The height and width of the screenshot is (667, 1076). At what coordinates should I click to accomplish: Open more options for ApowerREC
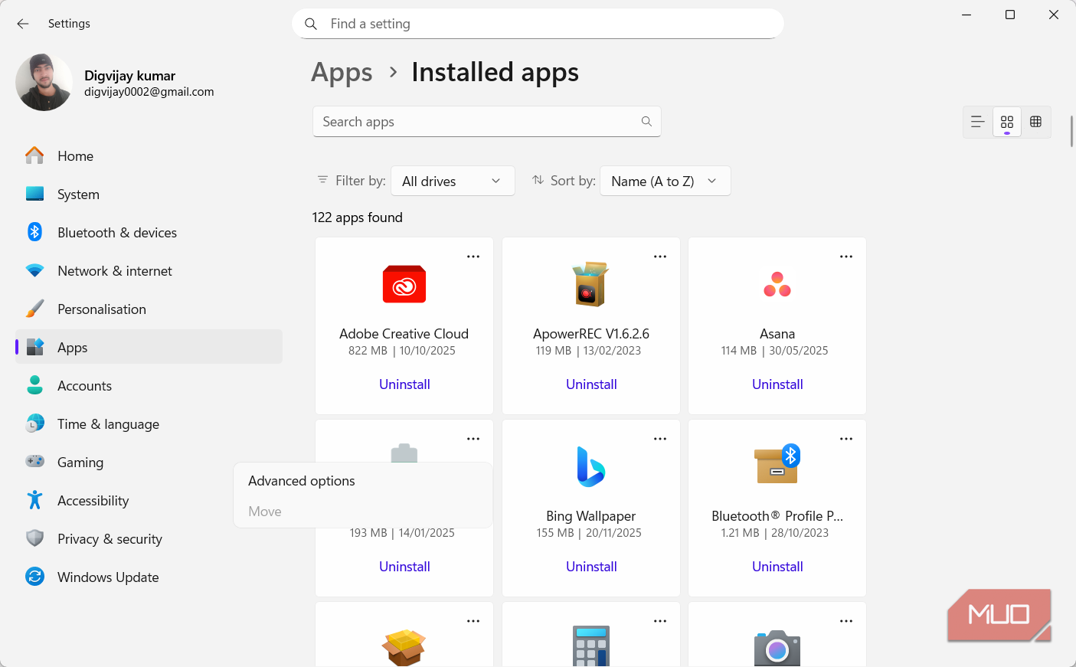(x=660, y=257)
